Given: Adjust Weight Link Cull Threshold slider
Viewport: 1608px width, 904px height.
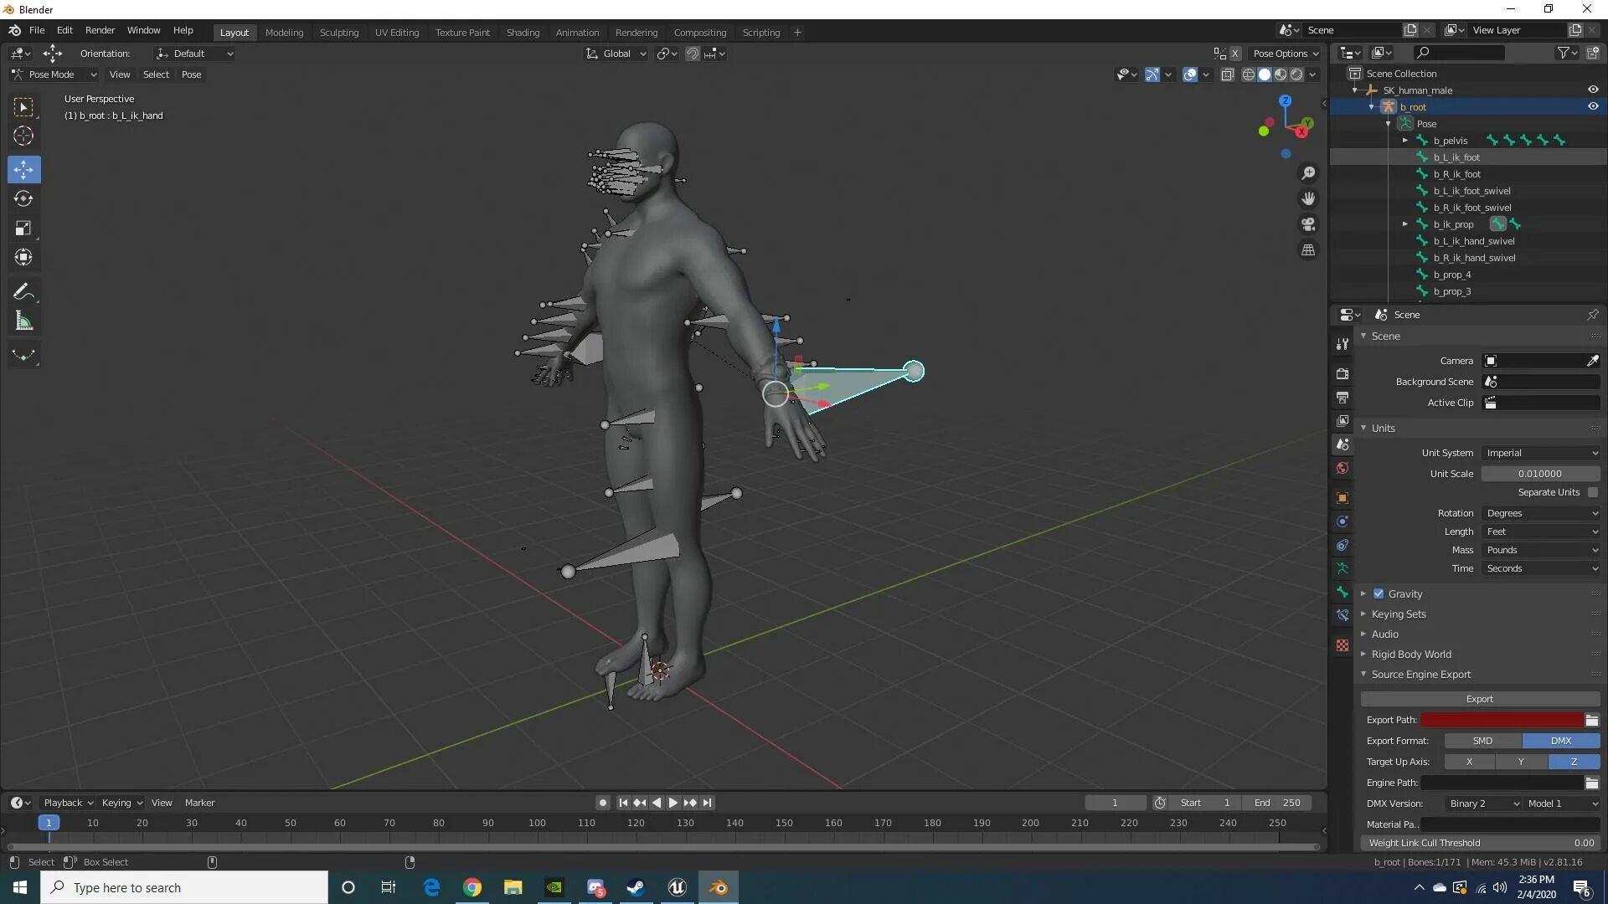Looking at the screenshot, I should 1479,843.
